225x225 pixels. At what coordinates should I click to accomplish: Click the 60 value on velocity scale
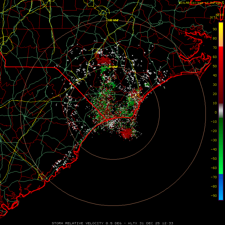click(215, 57)
